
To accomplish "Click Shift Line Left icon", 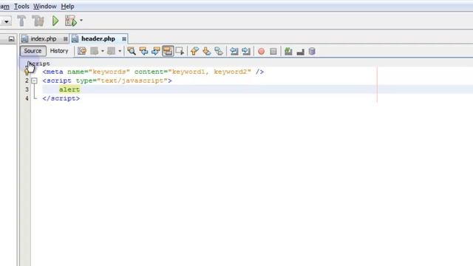I will coord(234,51).
